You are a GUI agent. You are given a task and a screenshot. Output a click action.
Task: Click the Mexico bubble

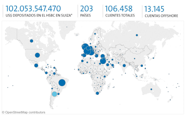[x=36, y=65]
